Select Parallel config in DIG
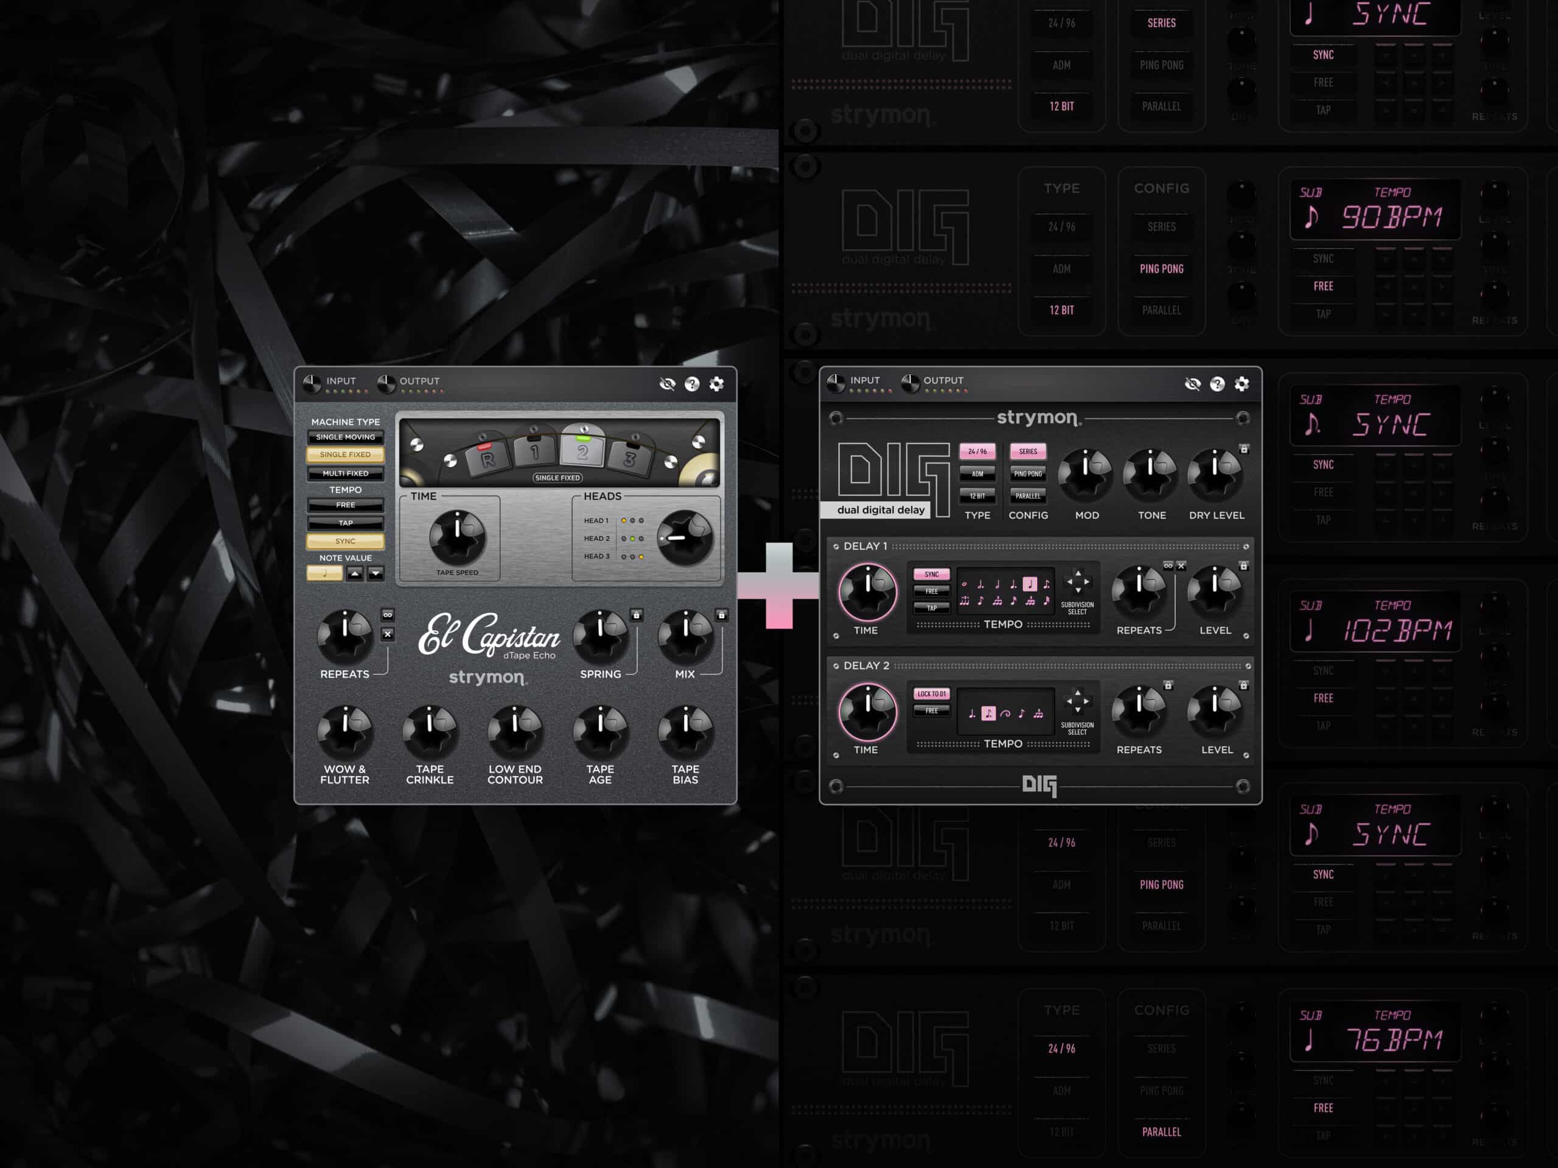 click(1029, 496)
